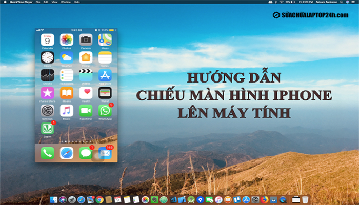Open the Music app on iPhone
Screen dimensions: 359x205
[67, 111]
